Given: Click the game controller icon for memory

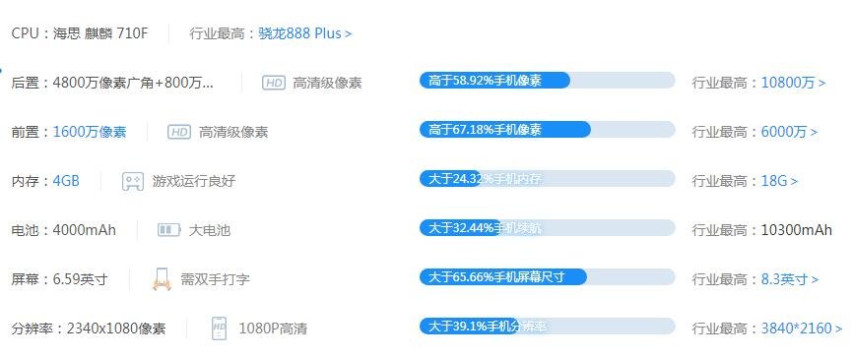Looking at the screenshot, I should coord(133,181).
